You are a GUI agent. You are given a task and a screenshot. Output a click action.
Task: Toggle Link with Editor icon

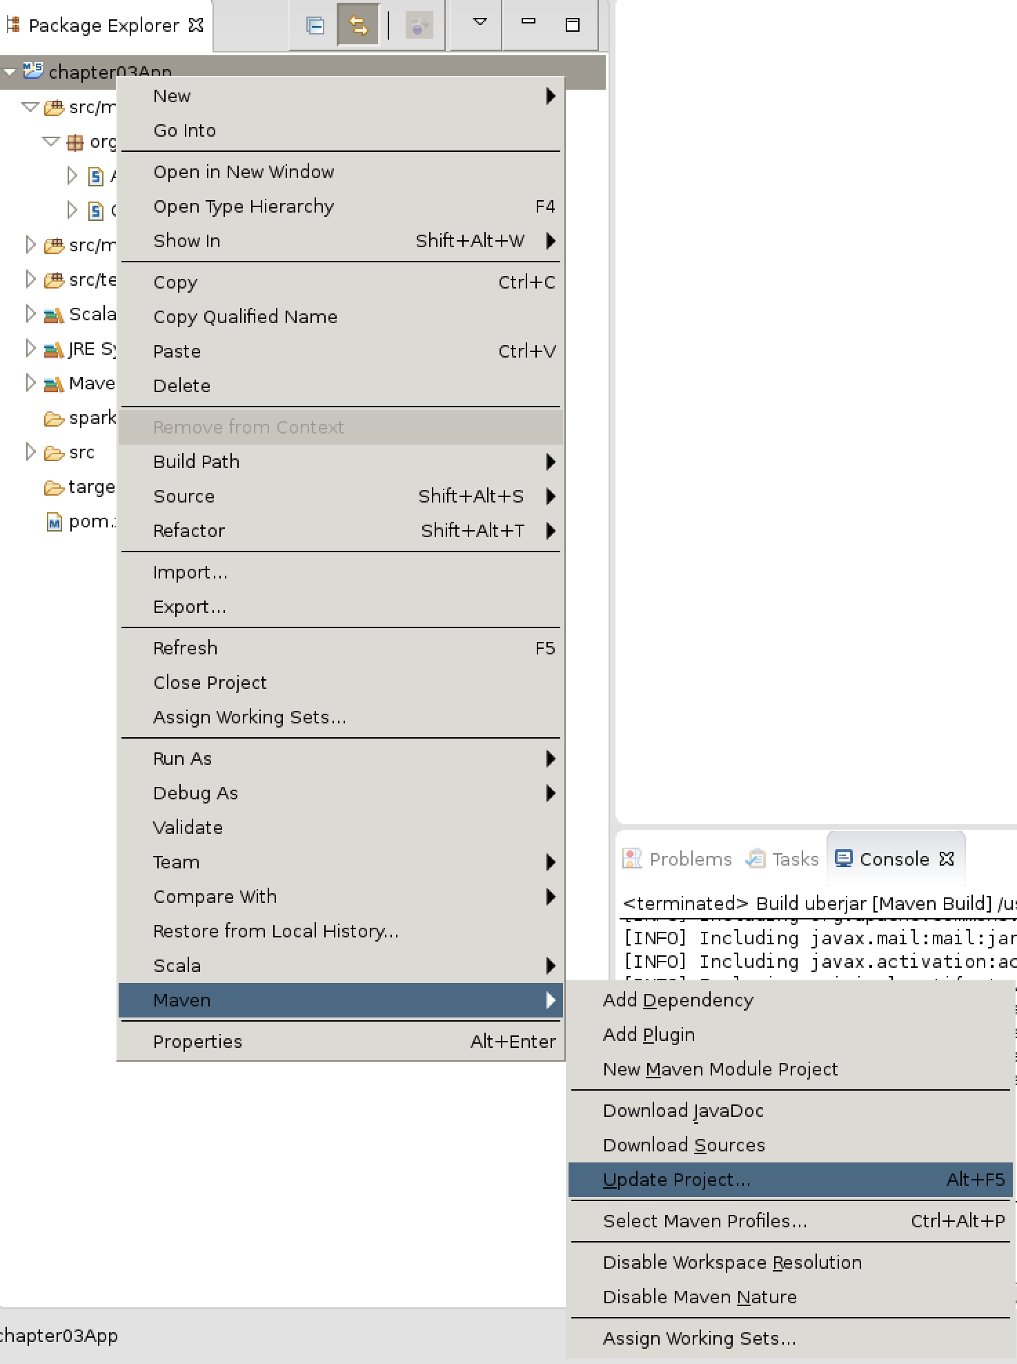(x=358, y=26)
